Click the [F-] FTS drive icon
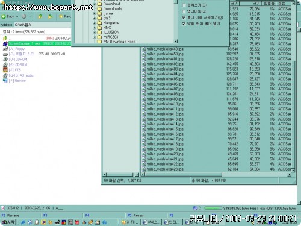Image resolution: width=301 pixels, height=226 pixels. point(5,70)
